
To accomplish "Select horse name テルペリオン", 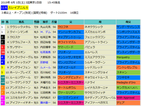I will coord(18,52).
